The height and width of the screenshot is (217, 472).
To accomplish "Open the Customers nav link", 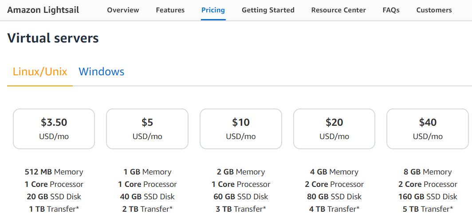I will 434,10.
